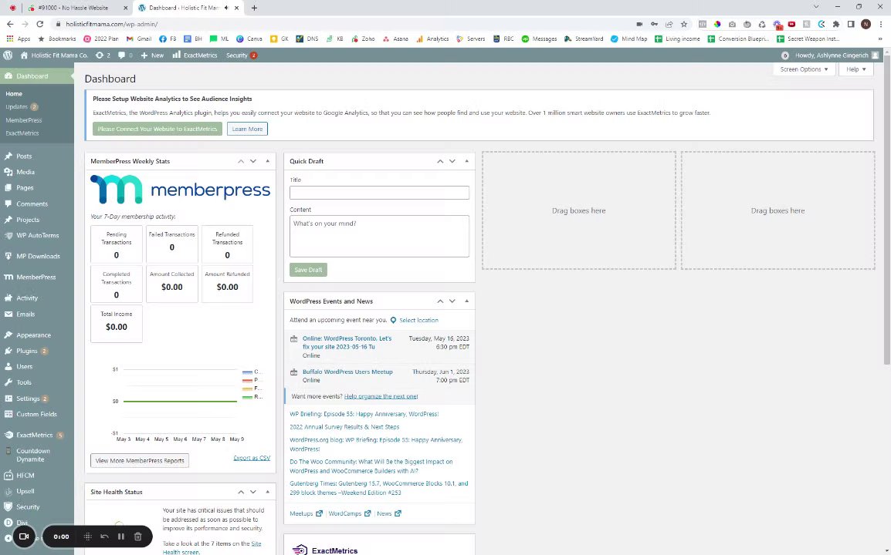This screenshot has width=891, height=555.
Task: Open Buffalo WordPress Users Meetup link
Action: 347,372
